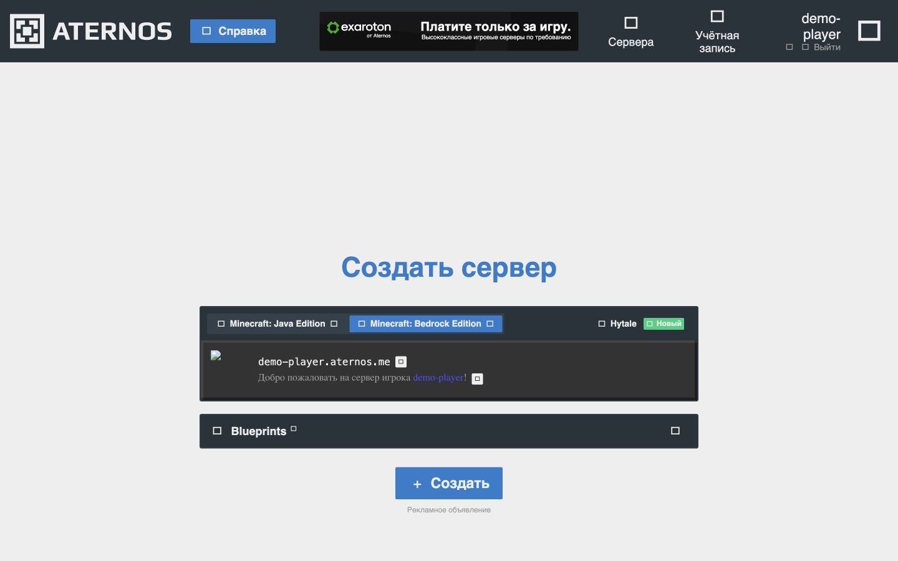Click the Создать сервер heading

pos(449,267)
